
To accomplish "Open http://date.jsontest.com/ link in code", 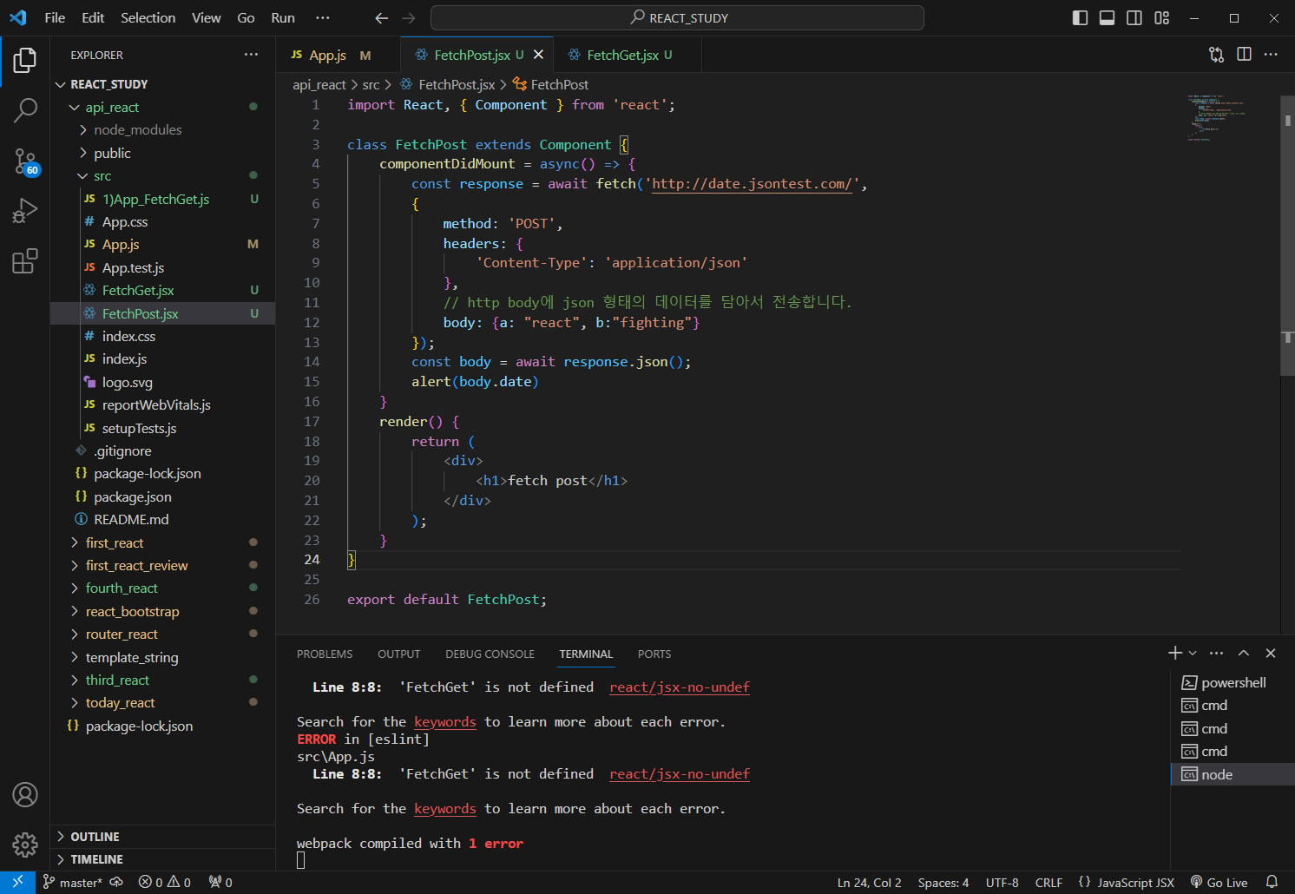I will [x=752, y=184].
